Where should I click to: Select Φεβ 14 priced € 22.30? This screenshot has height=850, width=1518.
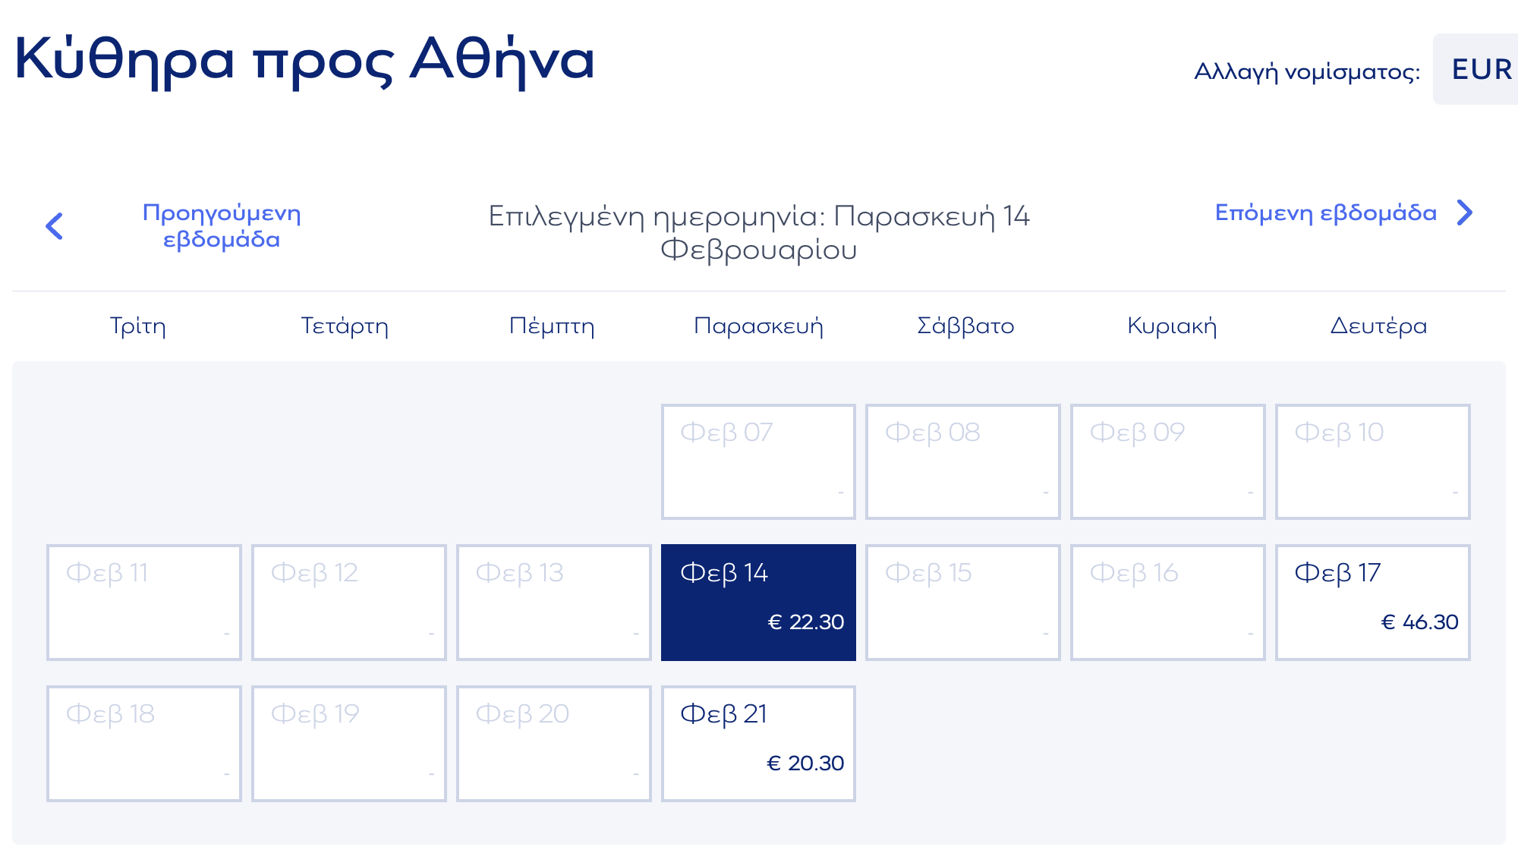click(x=758, y=602)
